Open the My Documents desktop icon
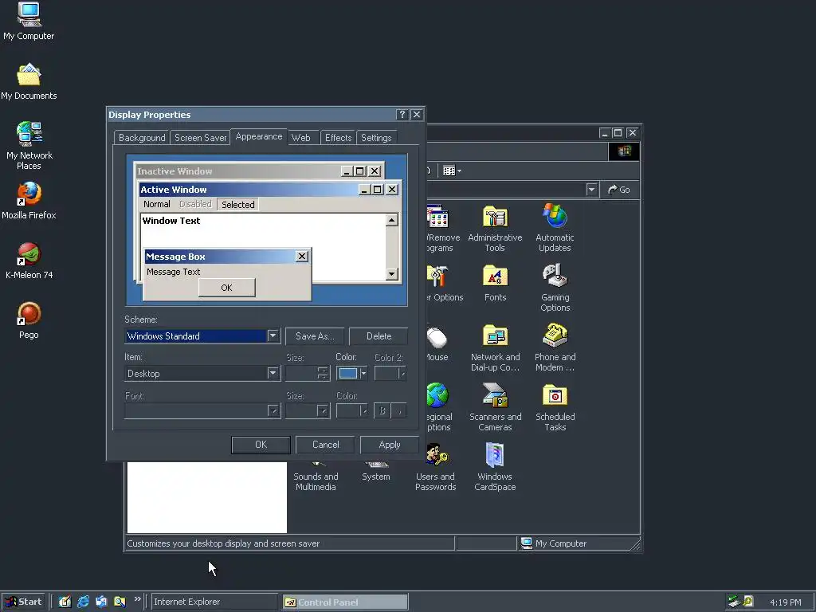Viewport: 816px width, 612px height. pos(29,82)
